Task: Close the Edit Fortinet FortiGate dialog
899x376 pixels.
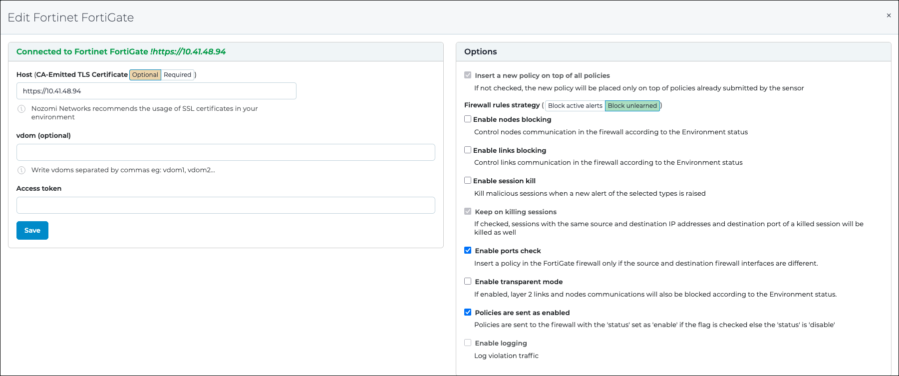Action: coord(889,15)
